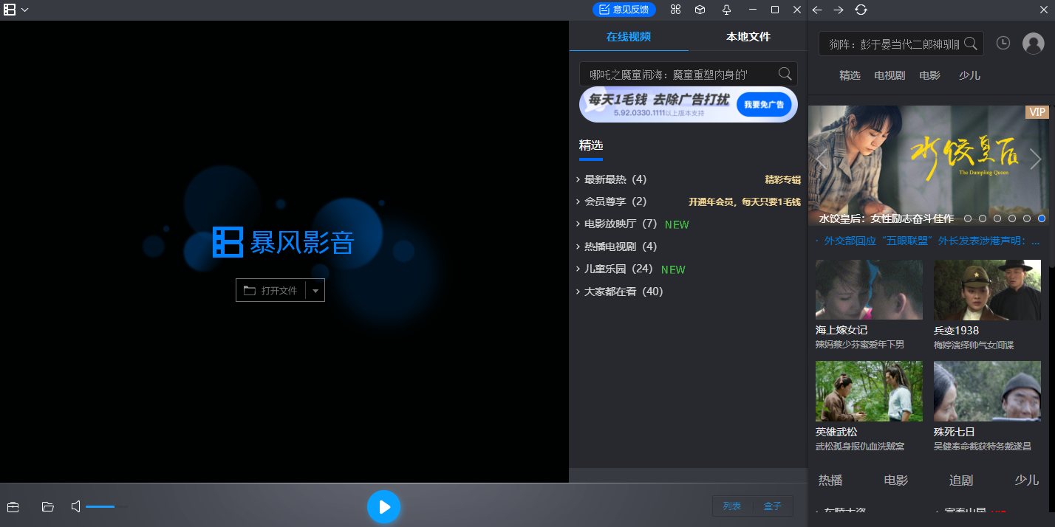The height and width of the screenshot is (527, 1055).
Task: Click the 我要免广告 button in the banner
Action: click(764, 105)
